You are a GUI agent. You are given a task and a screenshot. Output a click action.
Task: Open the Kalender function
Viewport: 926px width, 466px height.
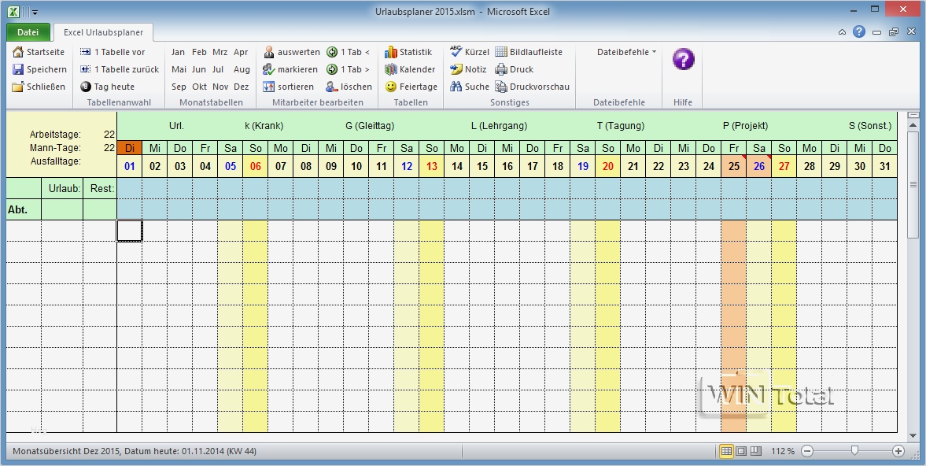pos(410,69)
